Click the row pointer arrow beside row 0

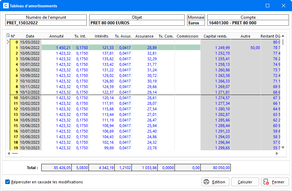(8, 42)
